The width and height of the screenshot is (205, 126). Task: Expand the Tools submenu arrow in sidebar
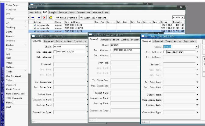pyautogui.click(x=25, y=71)
